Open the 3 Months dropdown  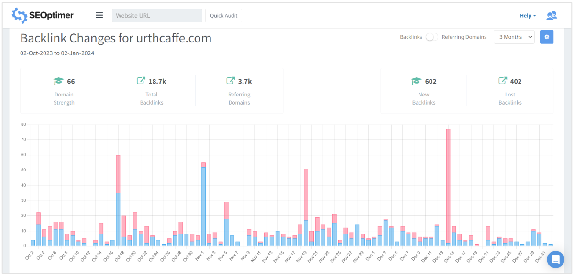click(514, 37)
